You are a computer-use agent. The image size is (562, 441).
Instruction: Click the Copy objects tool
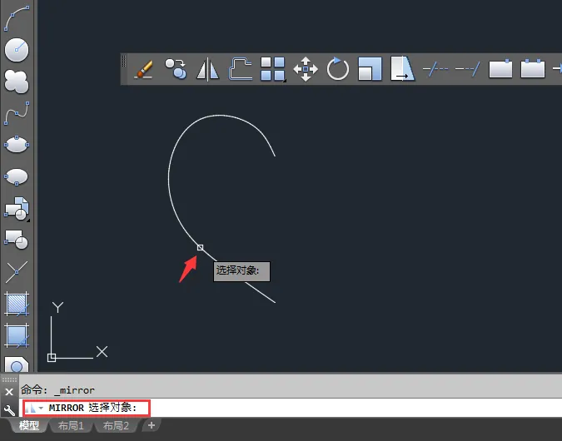(x=176, y=69)
